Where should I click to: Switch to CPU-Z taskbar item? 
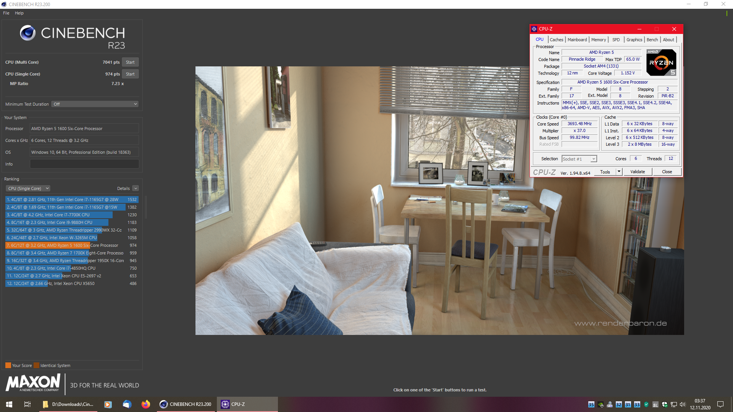[x=247, y=404]
